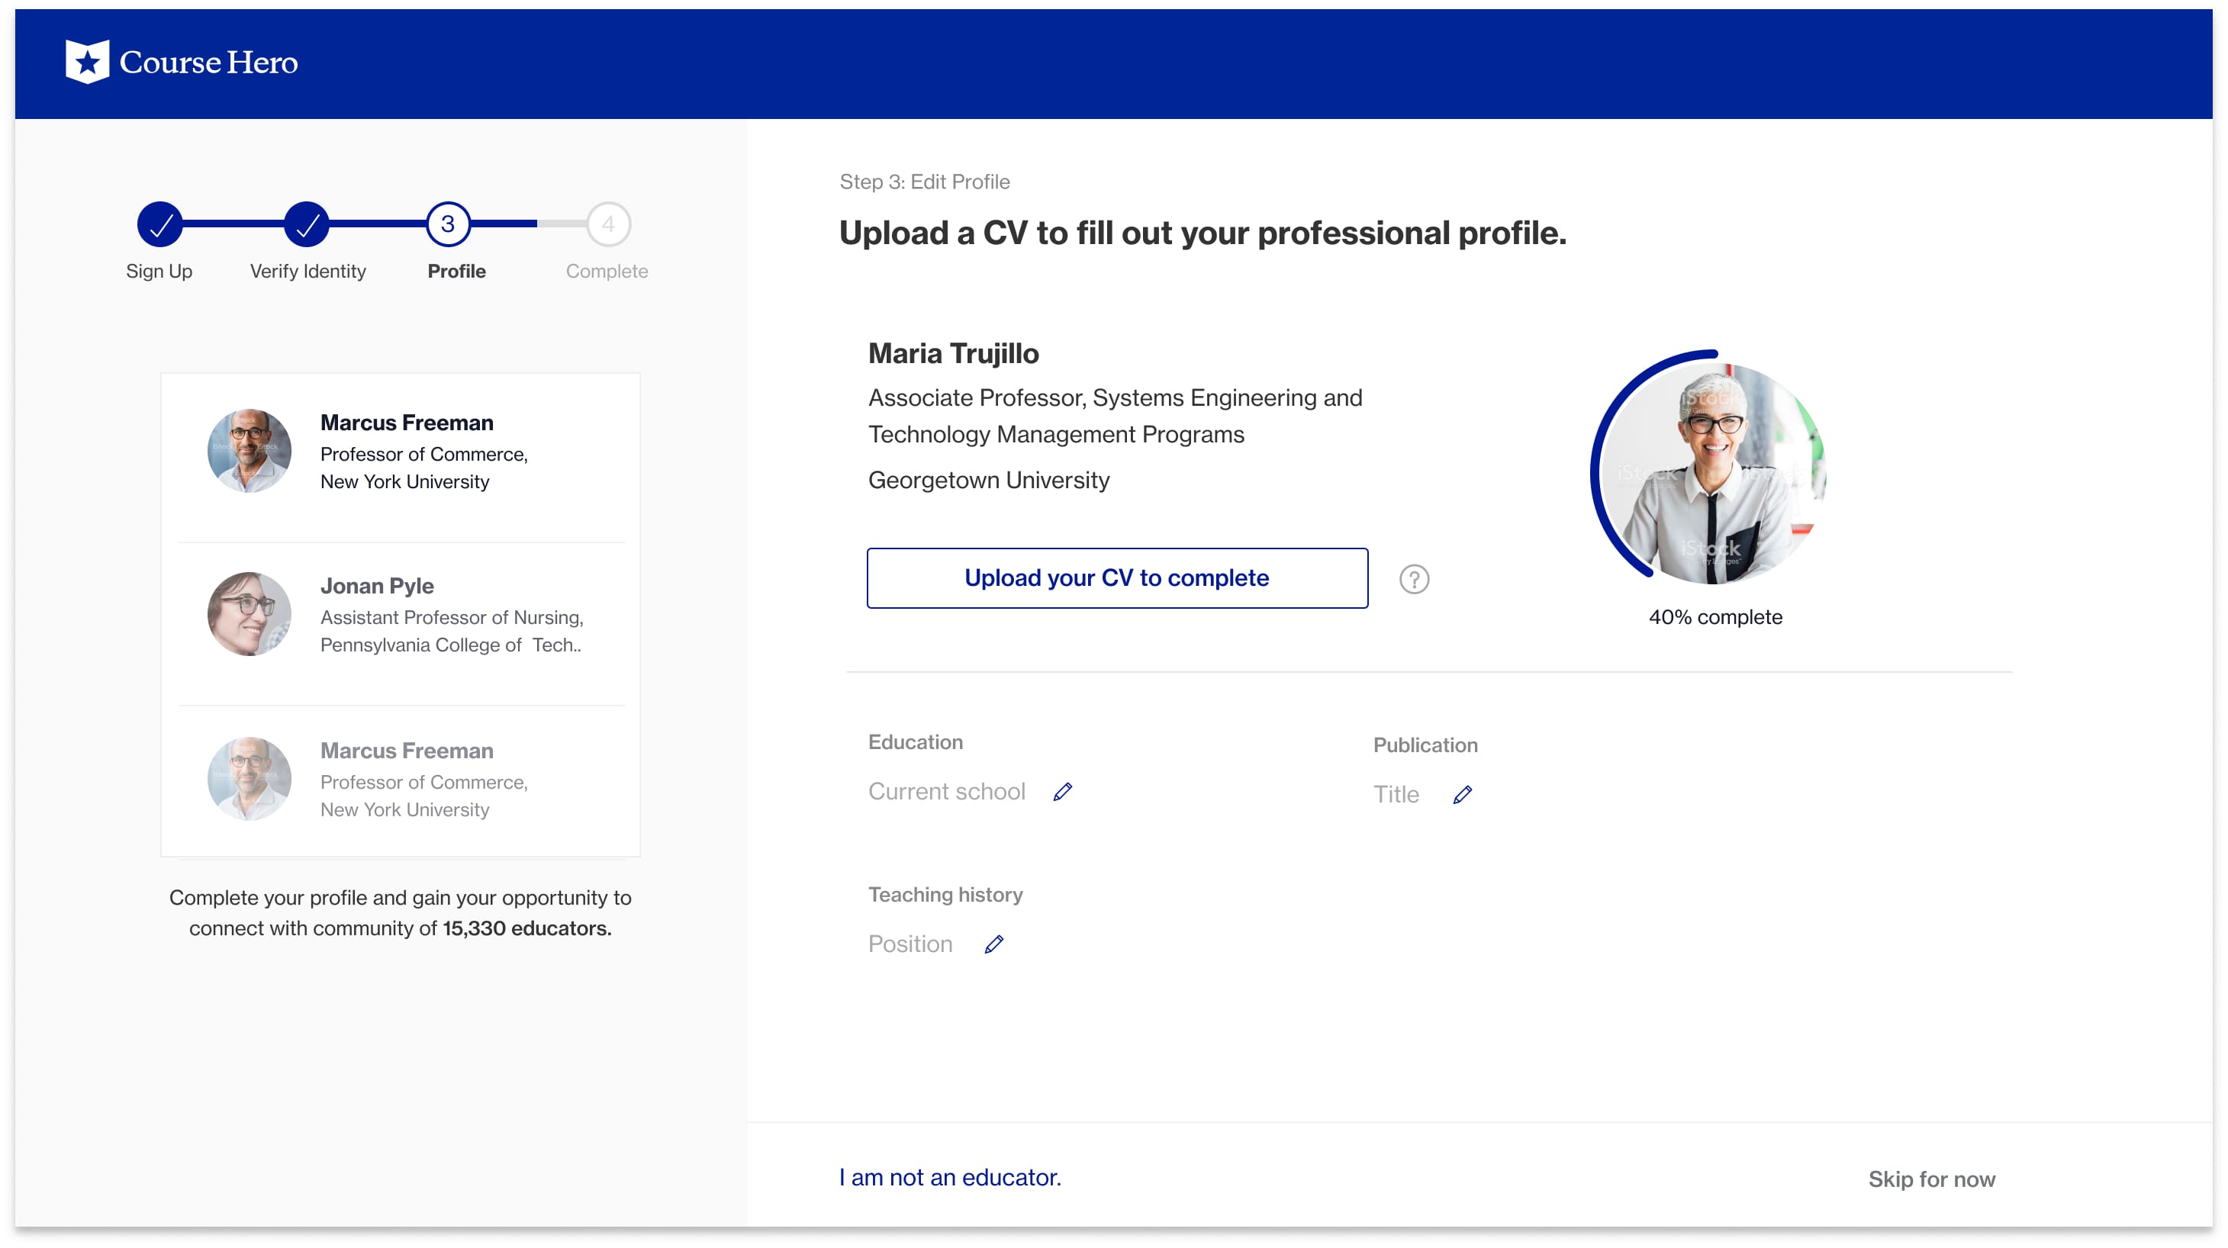
Task: Click I am not an educator link
Action: 950,1177
